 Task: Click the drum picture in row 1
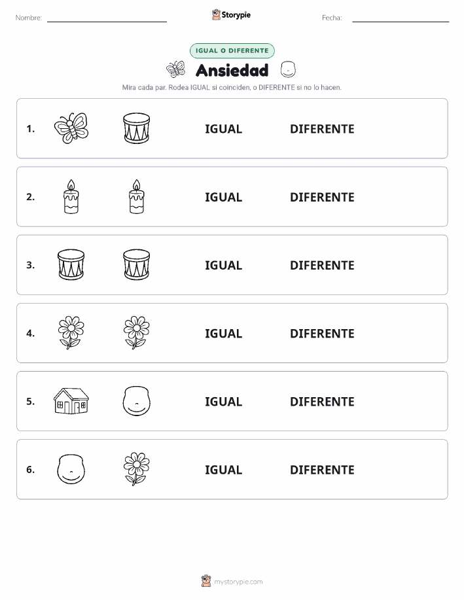click(x=137, y=128)
